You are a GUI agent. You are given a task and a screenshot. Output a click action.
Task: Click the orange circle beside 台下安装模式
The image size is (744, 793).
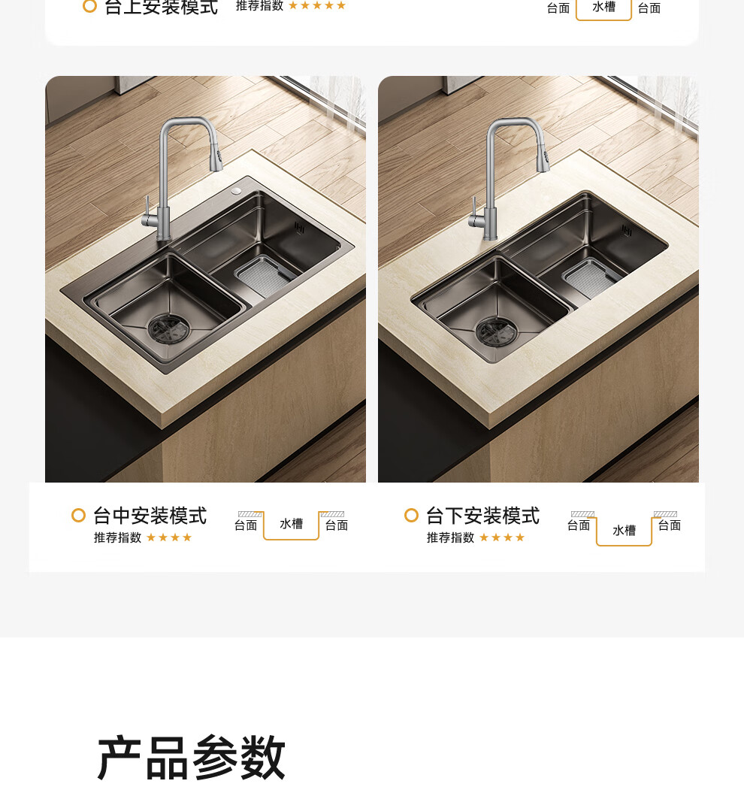pyautogui.click(x=411, y=516)
